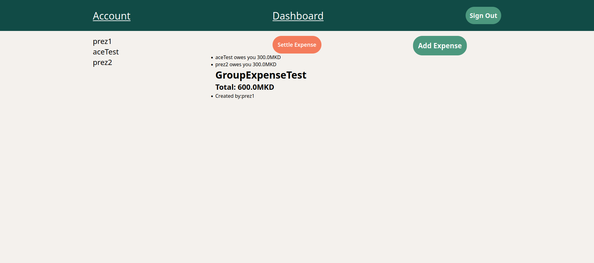Select prez1 in the member list
Screen dimensions: 594x263
[x=102, y=41]
